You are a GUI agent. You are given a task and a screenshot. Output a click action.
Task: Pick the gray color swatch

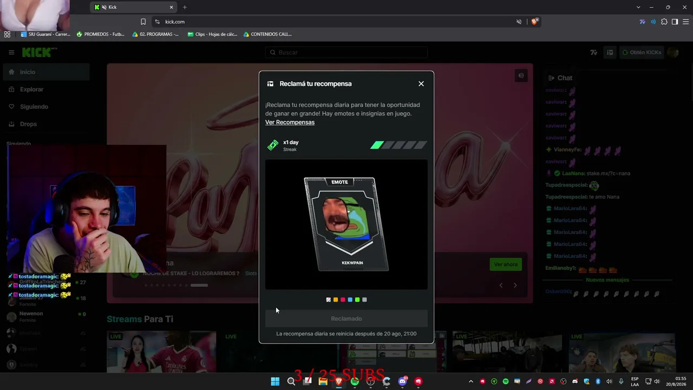(x=364, y=300)
